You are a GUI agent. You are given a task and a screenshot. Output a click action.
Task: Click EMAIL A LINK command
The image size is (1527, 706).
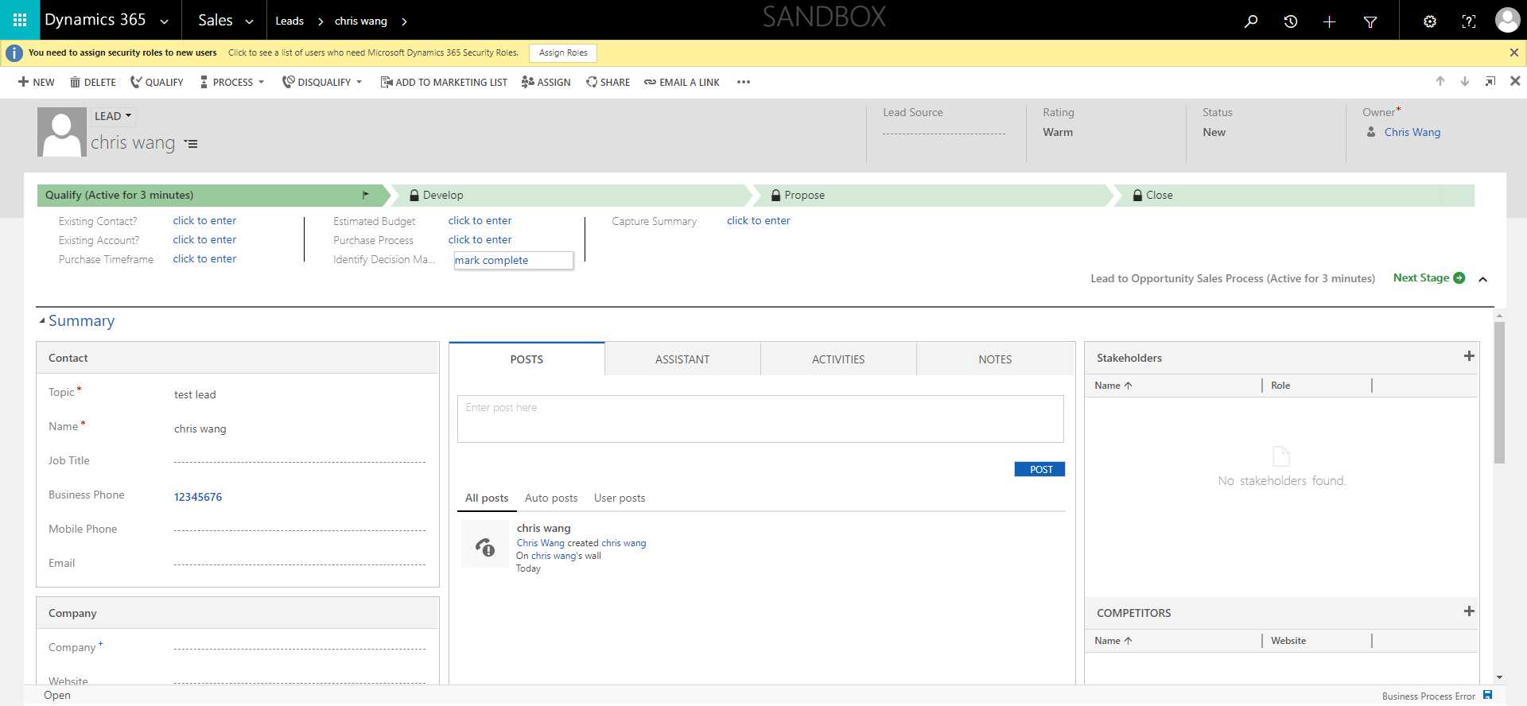click(x=682, y=82)
